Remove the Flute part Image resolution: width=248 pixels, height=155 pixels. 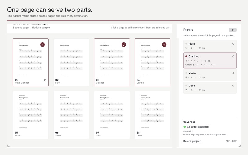pos(233,44)
